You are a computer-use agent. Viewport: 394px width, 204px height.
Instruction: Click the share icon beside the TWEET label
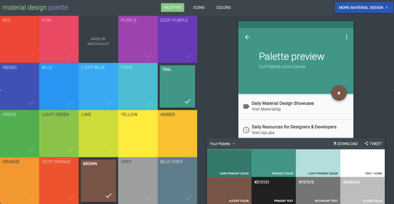tap(366, 143)
